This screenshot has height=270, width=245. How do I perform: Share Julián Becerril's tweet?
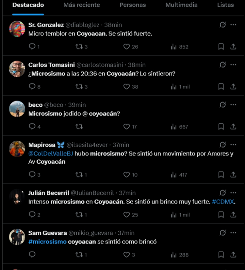click(x=233, y=215)
